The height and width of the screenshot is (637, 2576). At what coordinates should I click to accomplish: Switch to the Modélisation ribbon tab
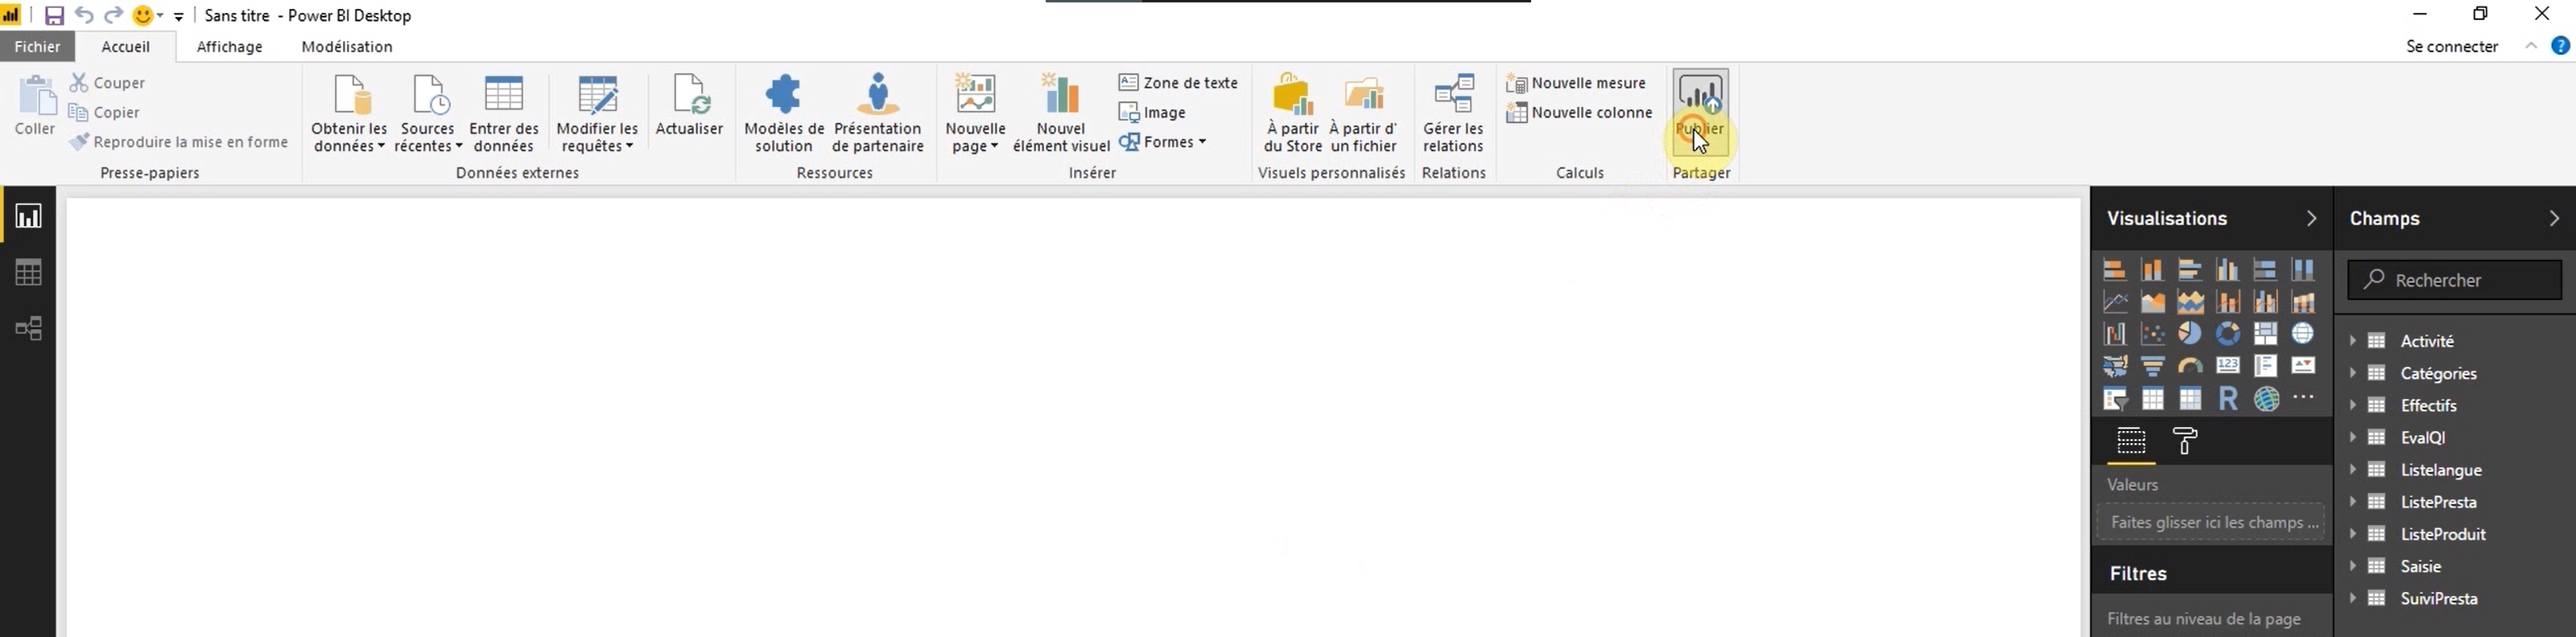pos(346,46)
